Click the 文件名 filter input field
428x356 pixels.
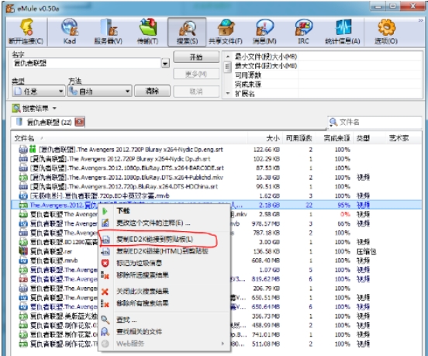tap(374, 122)
